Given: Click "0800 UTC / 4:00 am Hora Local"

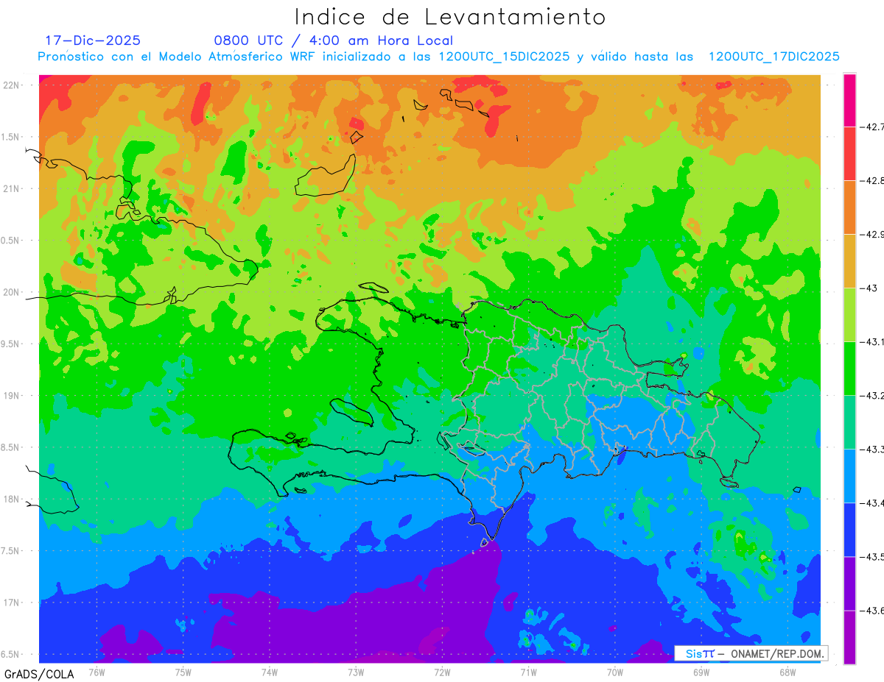Looking at the screenshot, I should click(334, 40).
